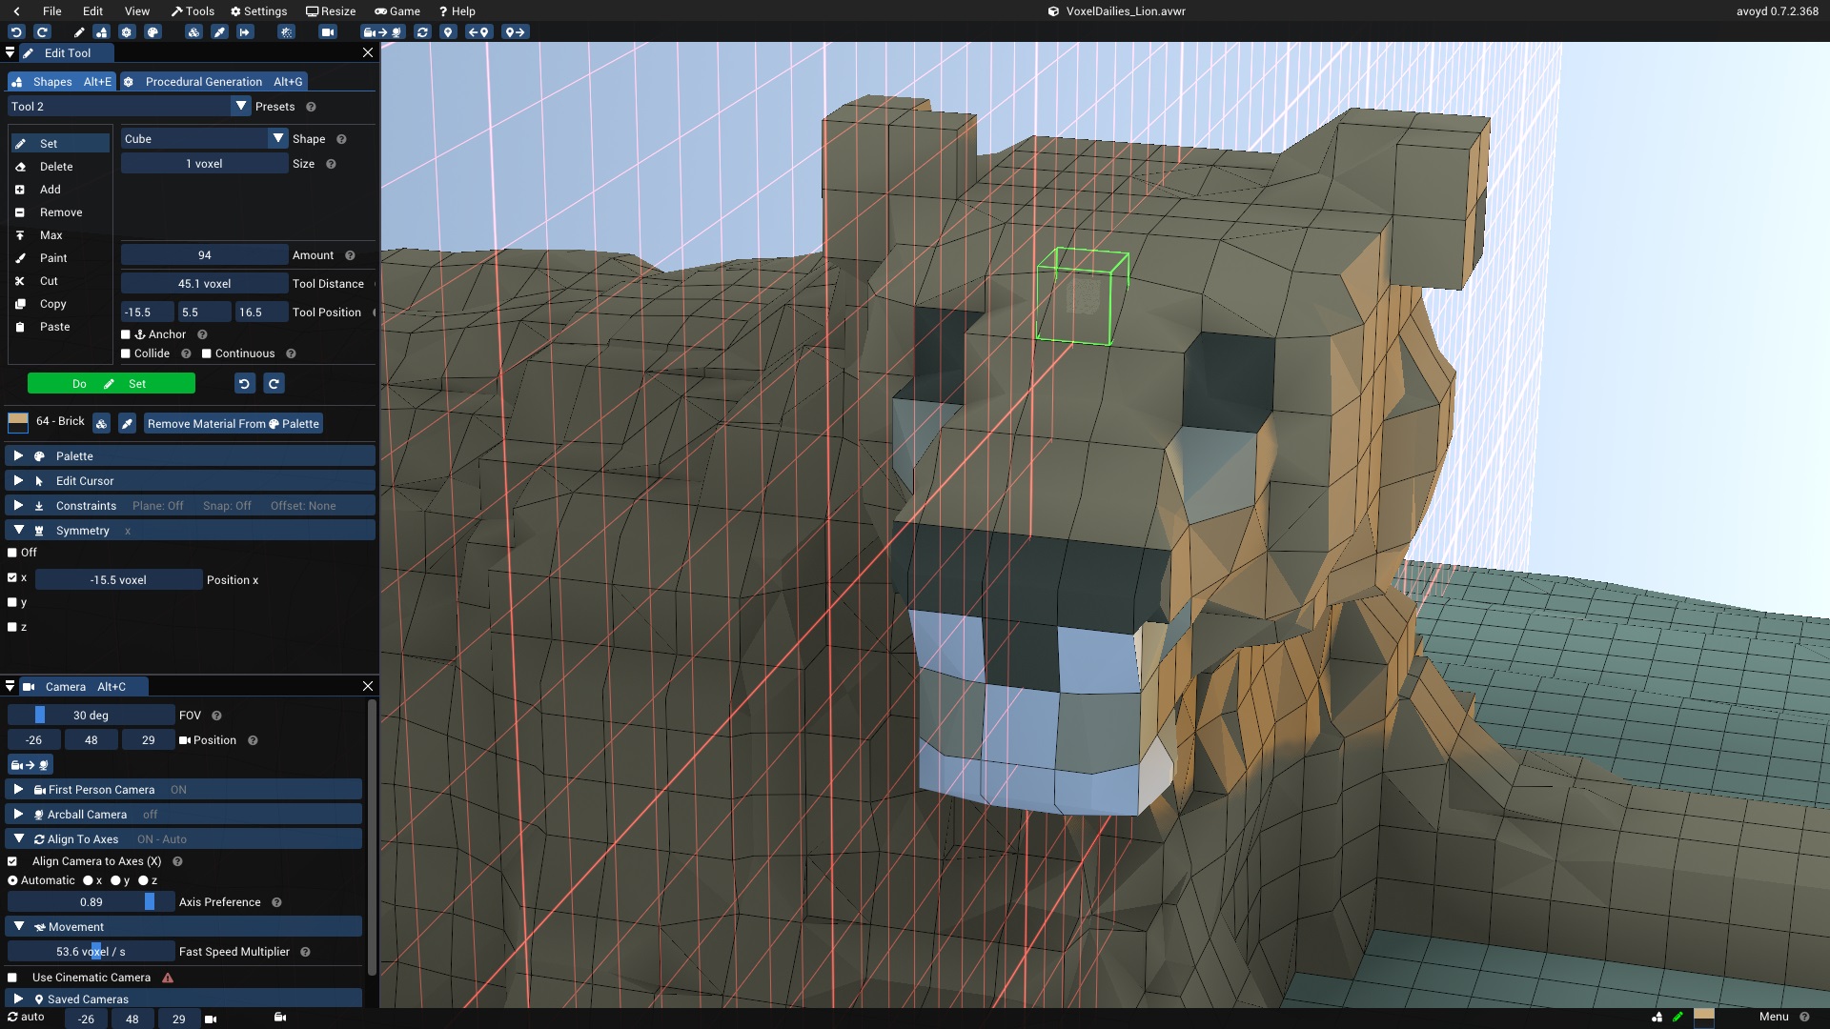
Task: Expand the Palette section
Action: [x=17, y=454]
